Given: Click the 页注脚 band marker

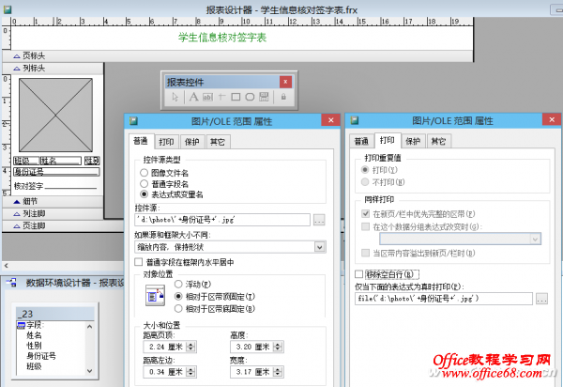Looking at the screenshot, I should click(x=17, y=226).
